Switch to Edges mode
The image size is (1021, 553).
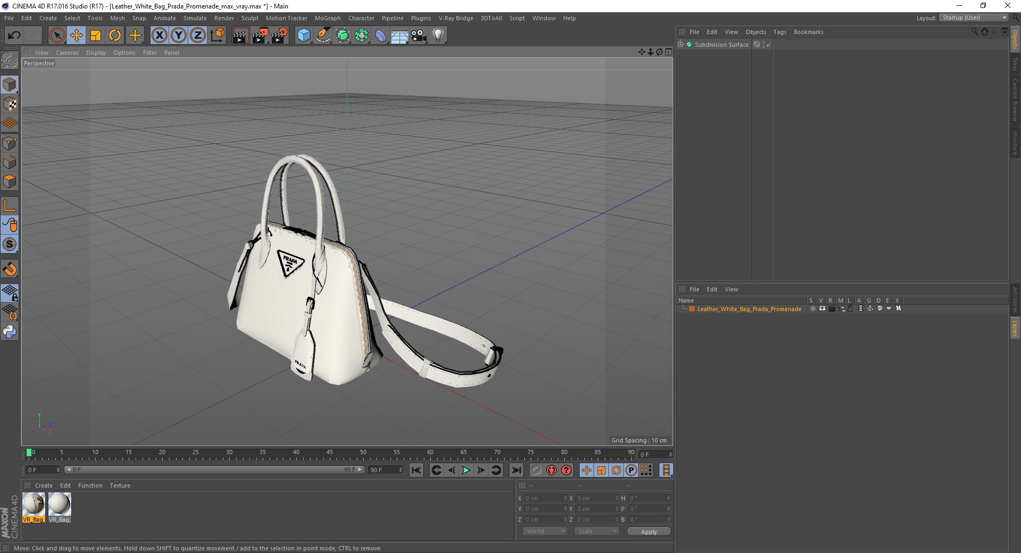[x=10, y=162]
